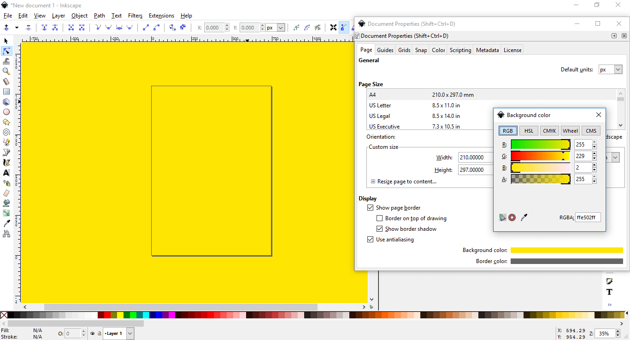Viewport: 630px width, 340px height.
Task: Select the Star tool
Action: pos(6,122)
